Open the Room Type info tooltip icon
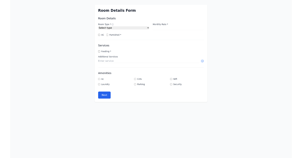Viewport: 302px width, 158px height. tap(112, 24)
